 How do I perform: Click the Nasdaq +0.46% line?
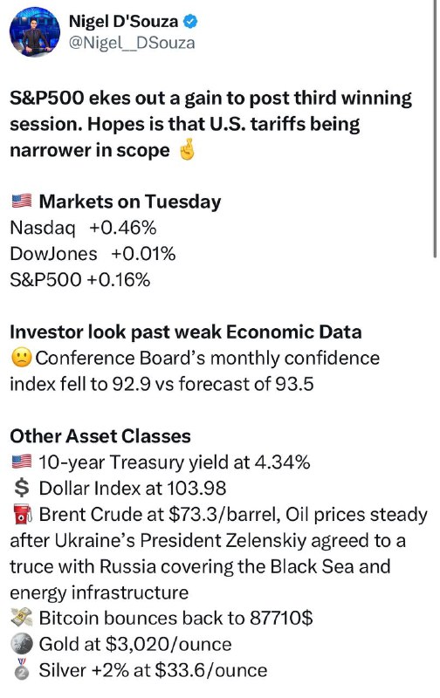tap(83, 228)
